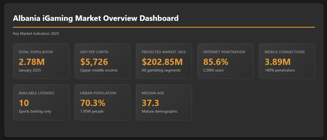Click the Projected Market 2025 label
The height and width of the screenshot is (140, 327).
click(164, 52)
